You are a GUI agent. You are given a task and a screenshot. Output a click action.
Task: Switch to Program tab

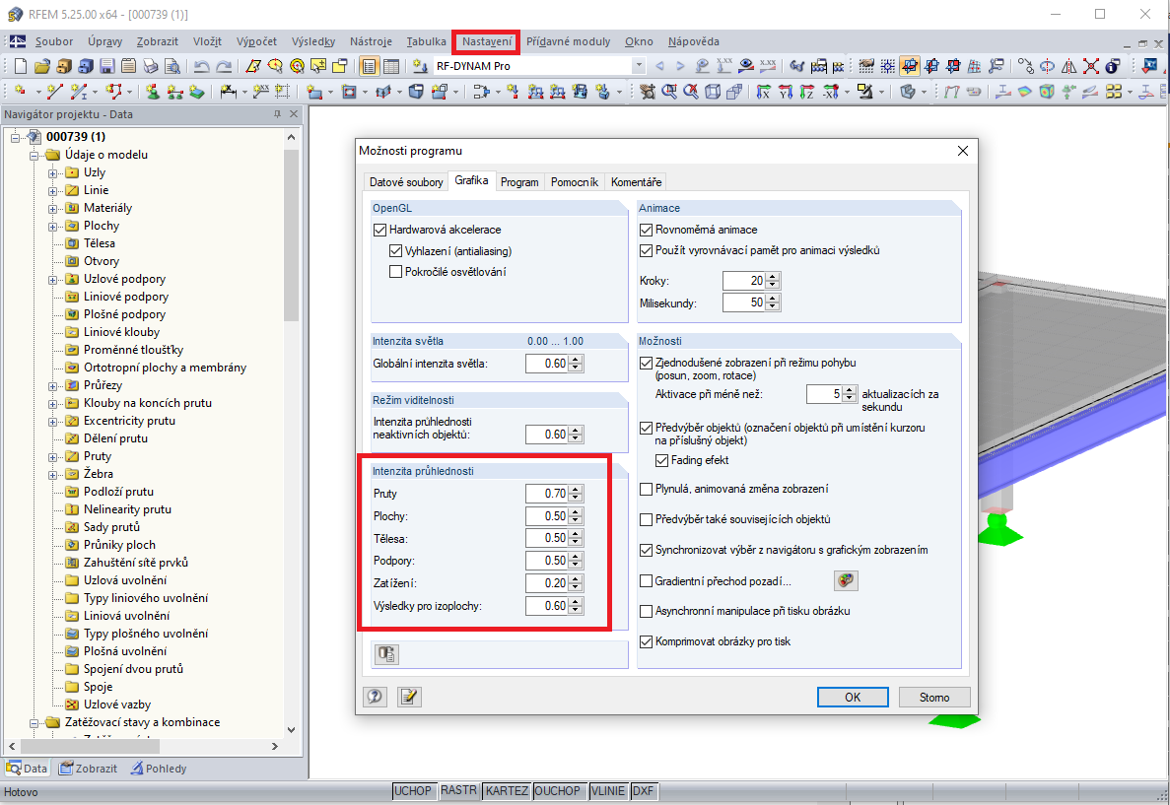tap(519, 182)
